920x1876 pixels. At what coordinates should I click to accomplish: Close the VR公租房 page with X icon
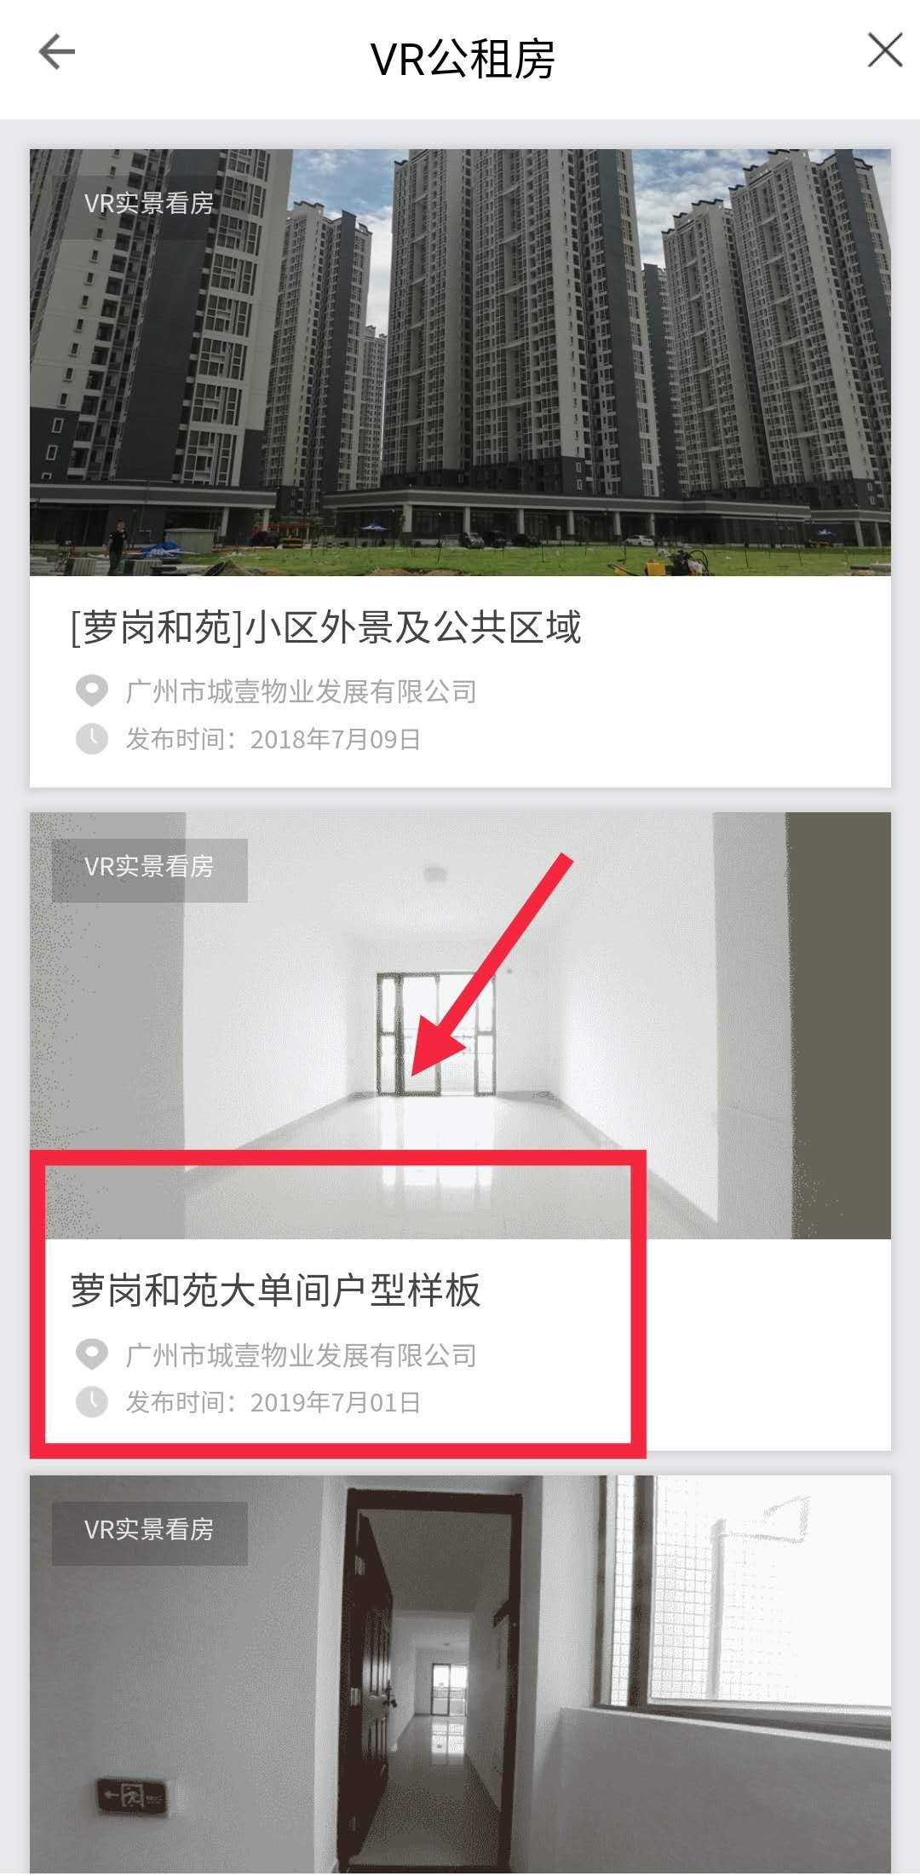[x=885, y=50]
